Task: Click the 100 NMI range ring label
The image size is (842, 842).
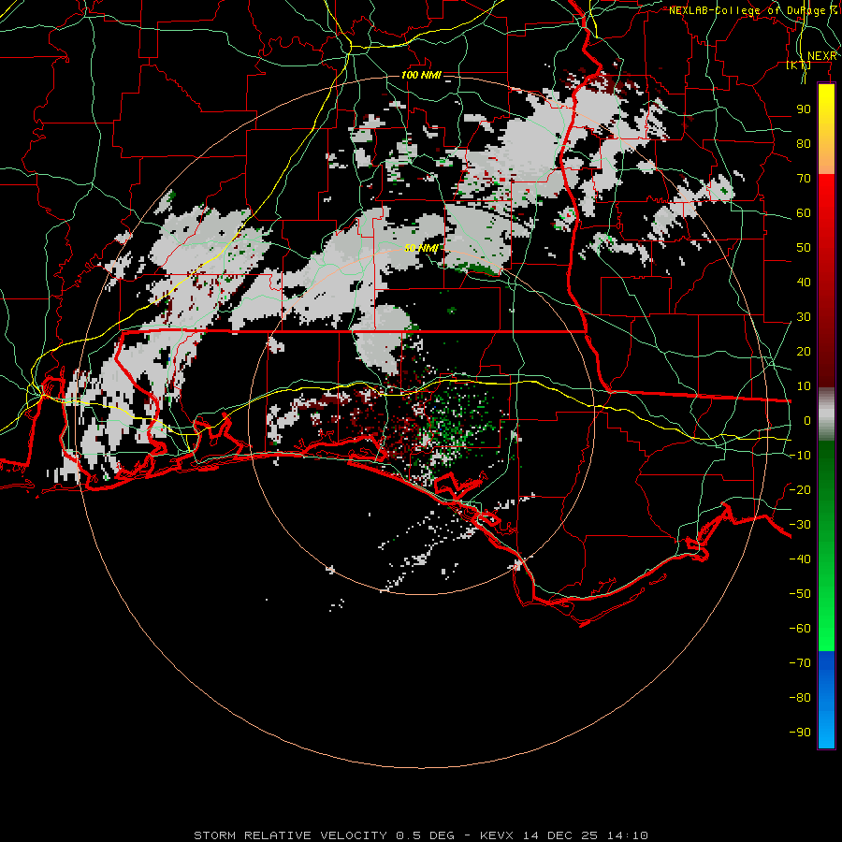Action: coord(421,75)
